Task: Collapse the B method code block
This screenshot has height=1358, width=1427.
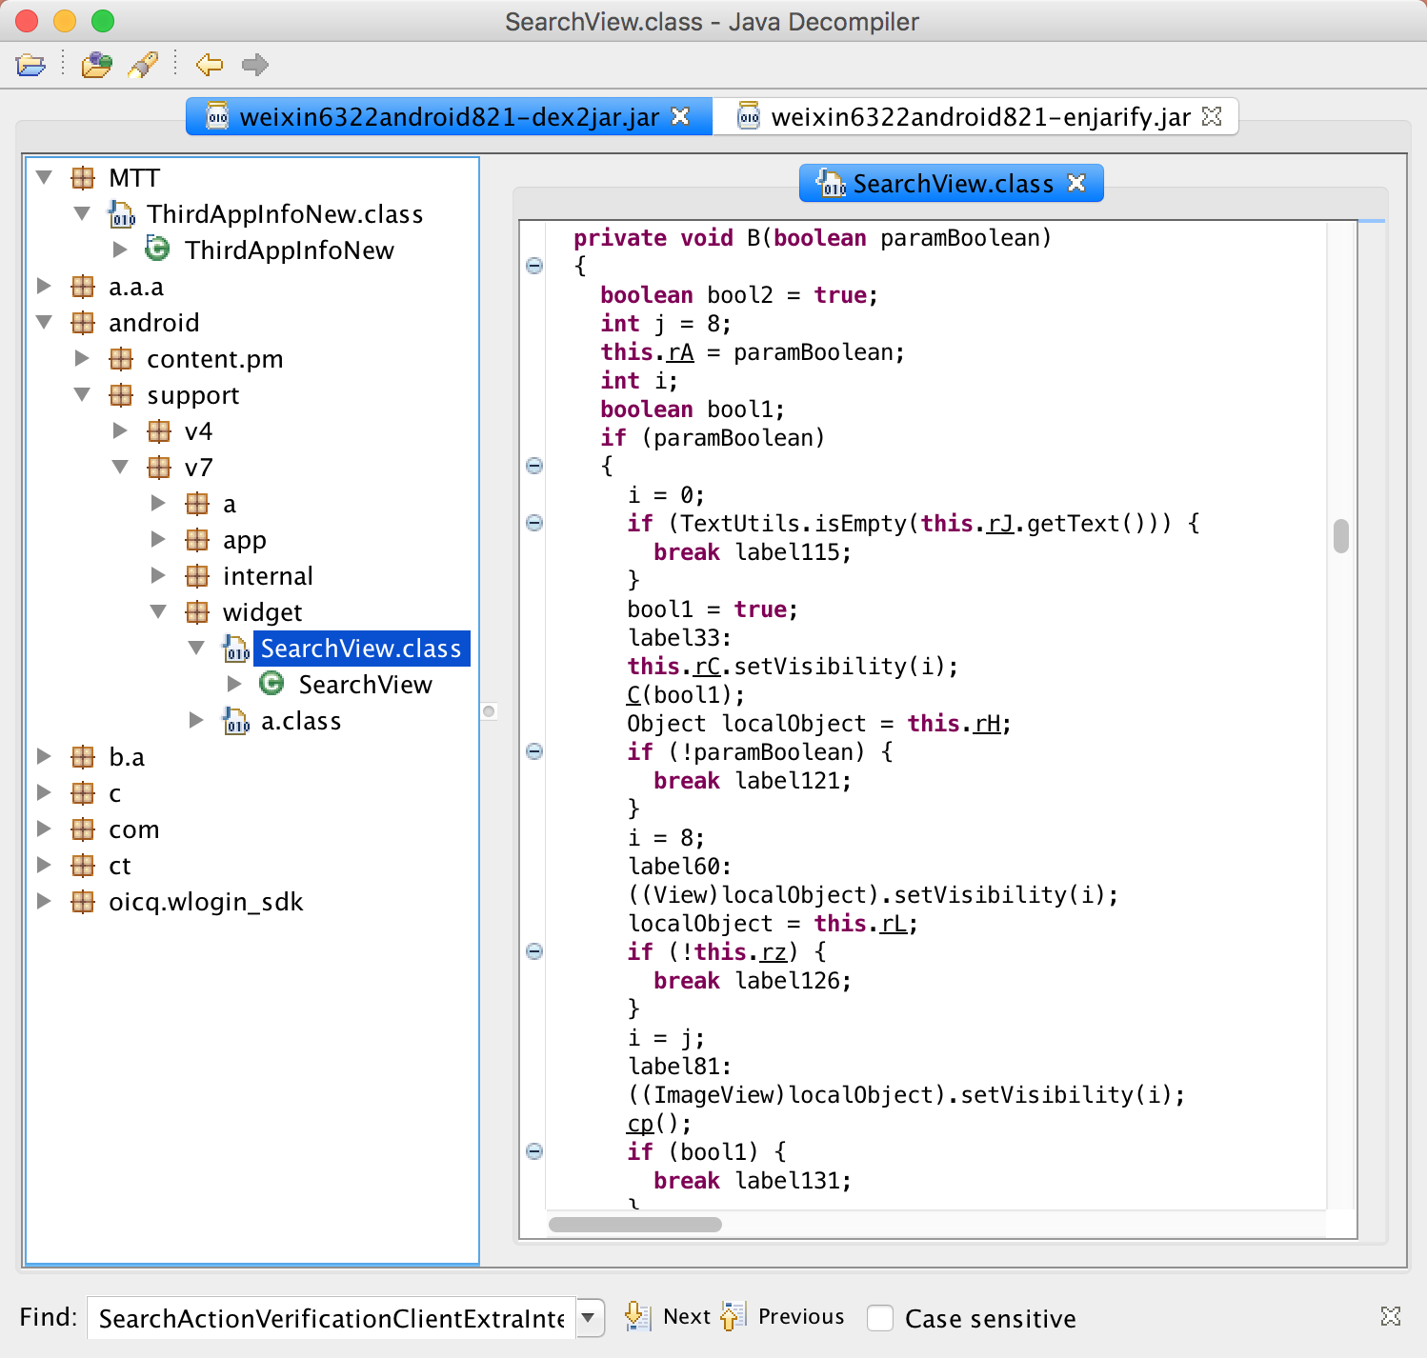Action: pyautogui.click(x=534, y=266)
